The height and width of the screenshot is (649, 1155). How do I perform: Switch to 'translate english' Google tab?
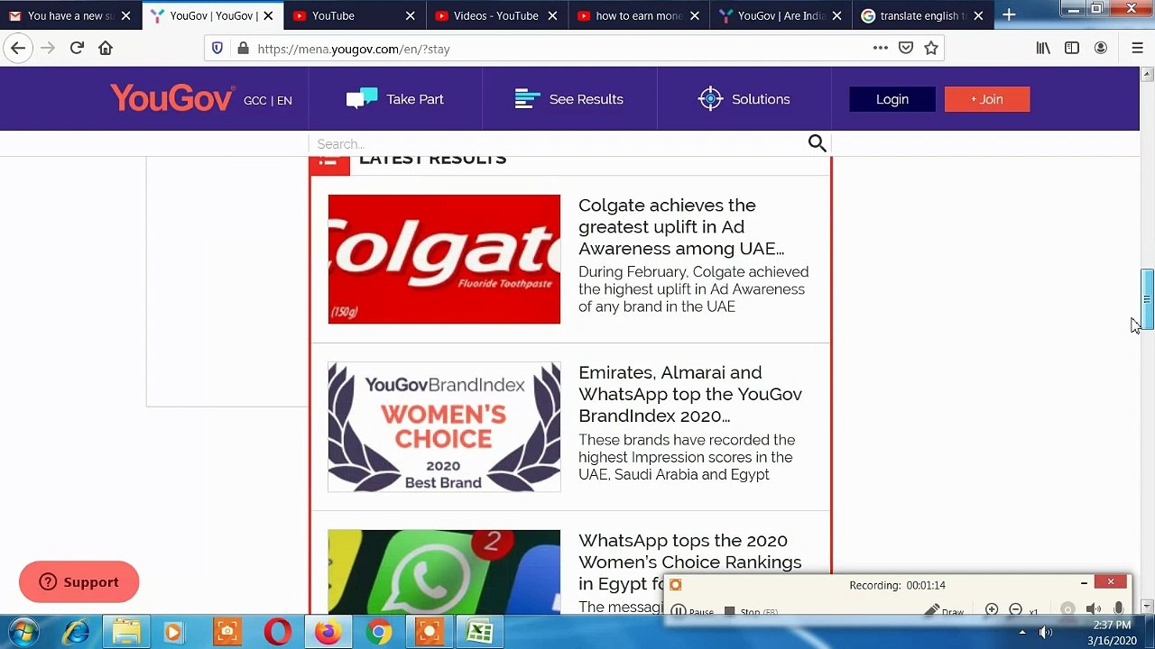tap(922, 15)
